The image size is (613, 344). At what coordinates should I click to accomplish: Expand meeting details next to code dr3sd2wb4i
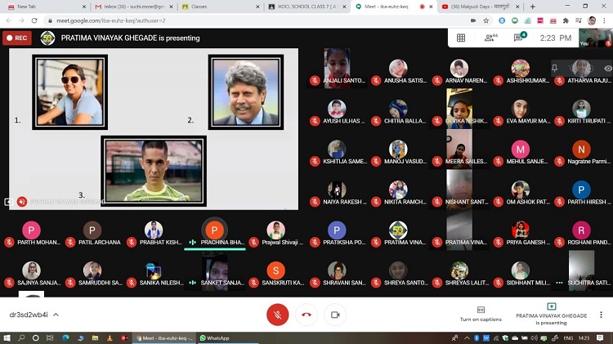[56, 315]
